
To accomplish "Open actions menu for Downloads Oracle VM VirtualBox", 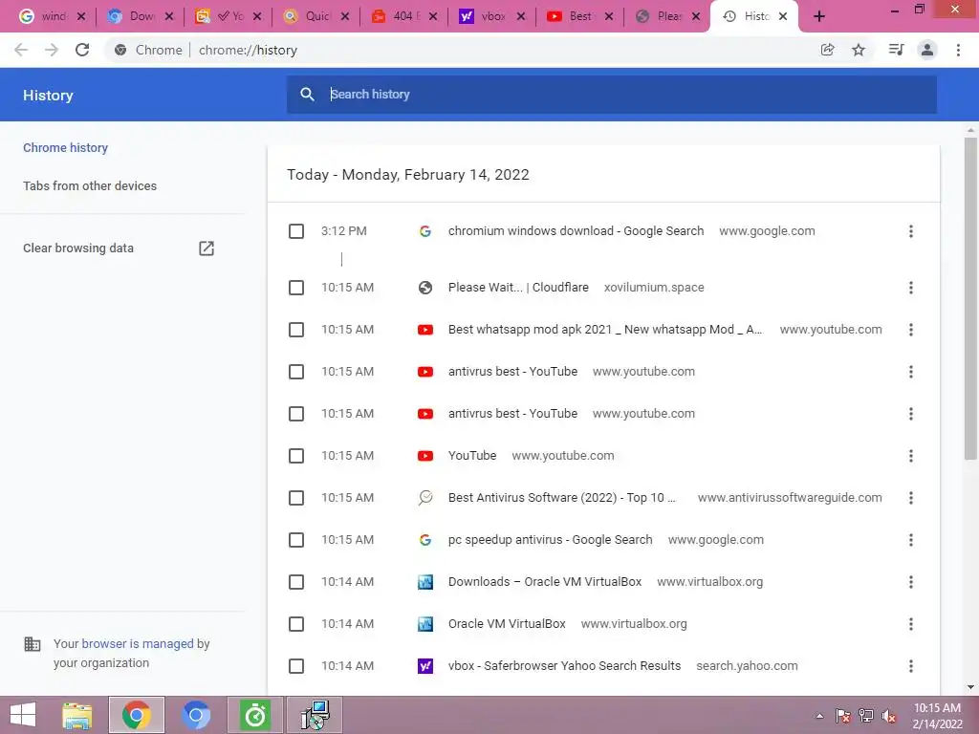I will 911,582.
